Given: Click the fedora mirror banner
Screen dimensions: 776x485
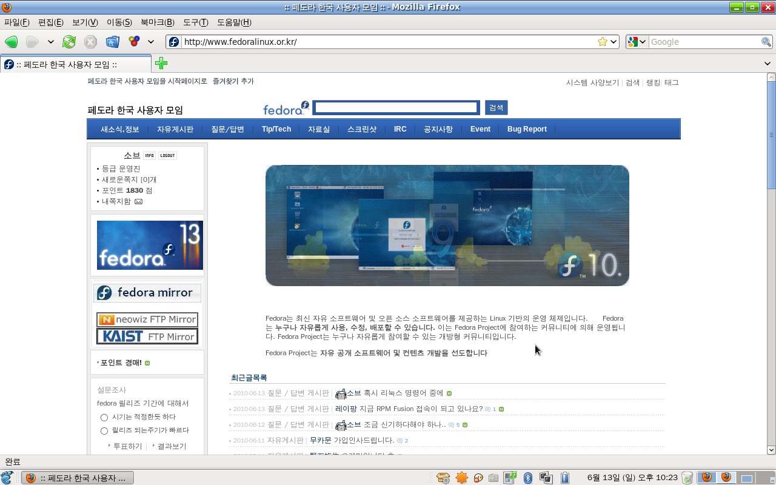Looking at the screenshot, I should [x=147, y=293].
